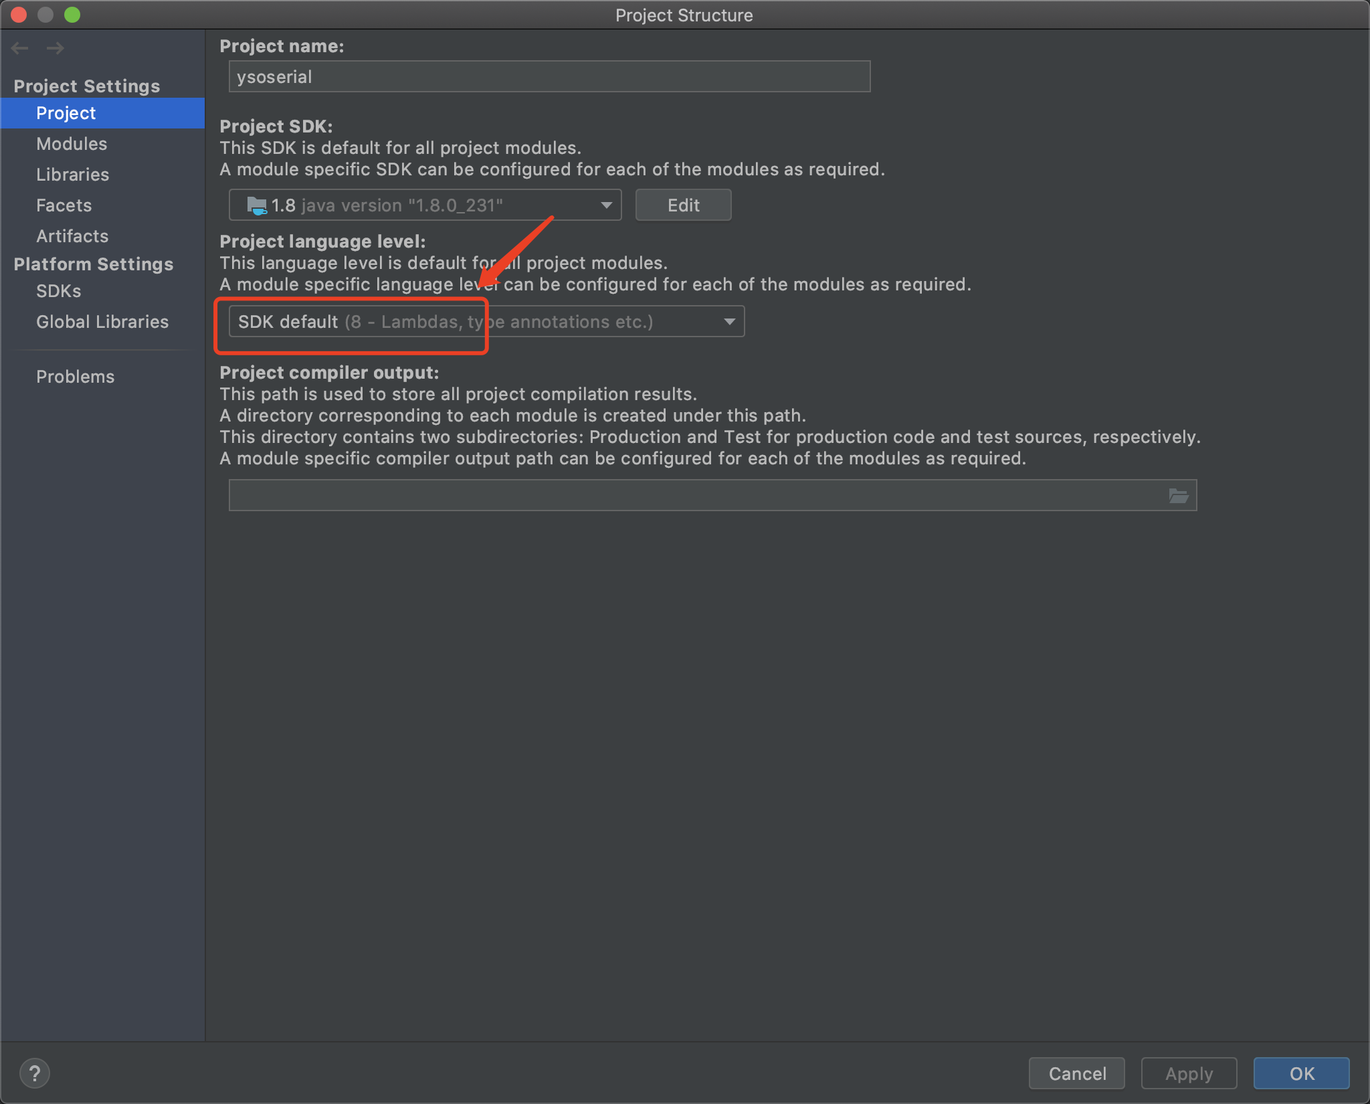Show the Problems list
Screen dimensions: 1370x1104
point(76,377)
